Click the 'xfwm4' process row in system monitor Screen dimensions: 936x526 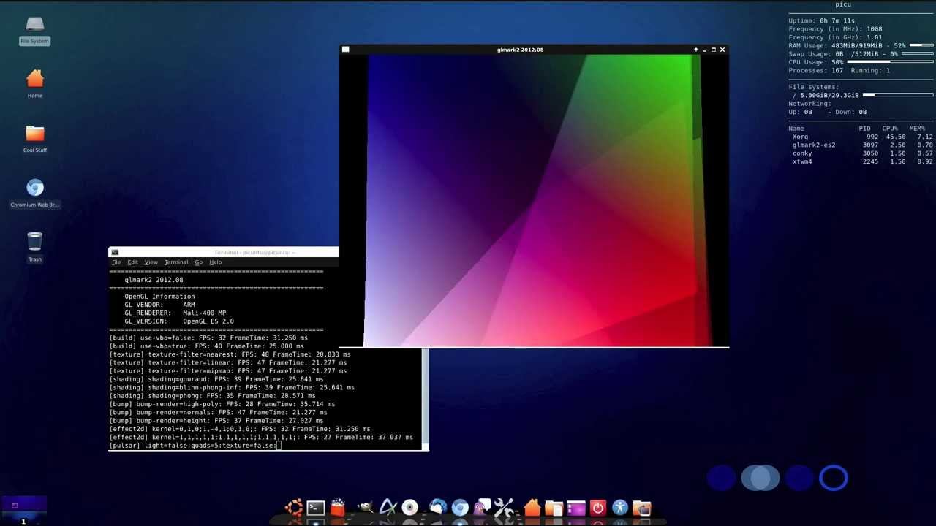pos(862,161)
